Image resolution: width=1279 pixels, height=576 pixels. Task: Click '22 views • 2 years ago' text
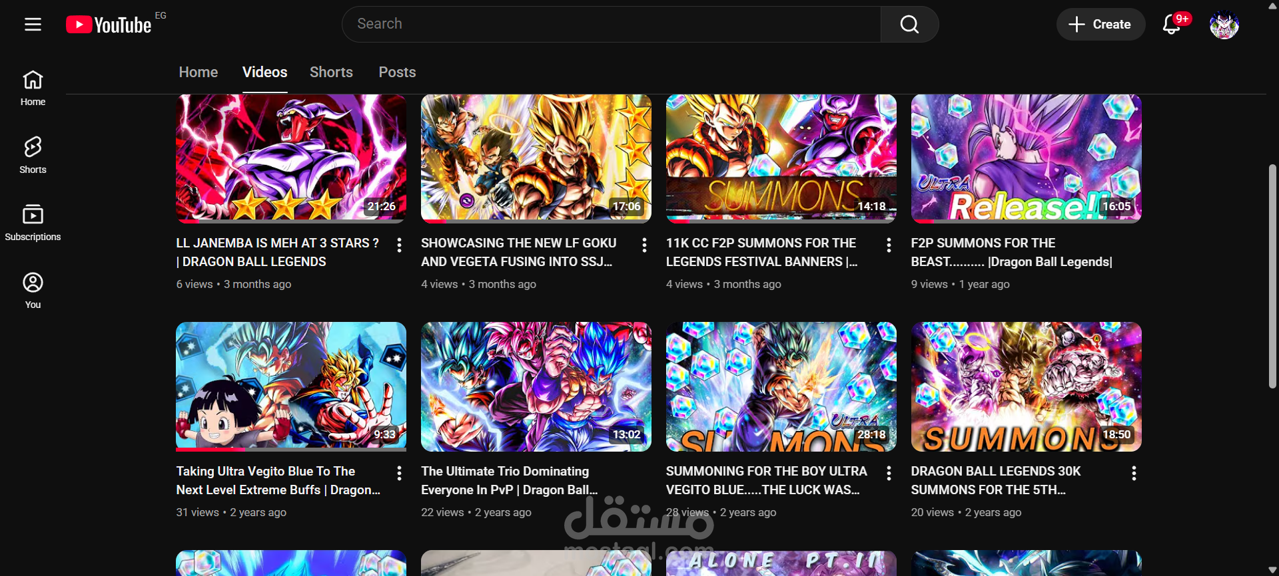[476, 512]
